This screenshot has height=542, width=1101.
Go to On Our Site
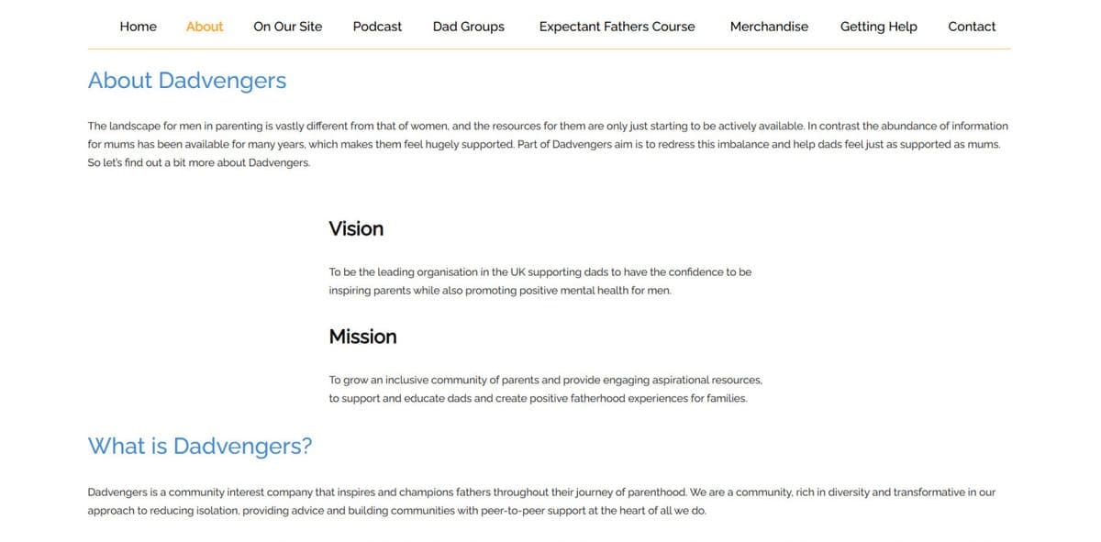(x=288, y=27)
